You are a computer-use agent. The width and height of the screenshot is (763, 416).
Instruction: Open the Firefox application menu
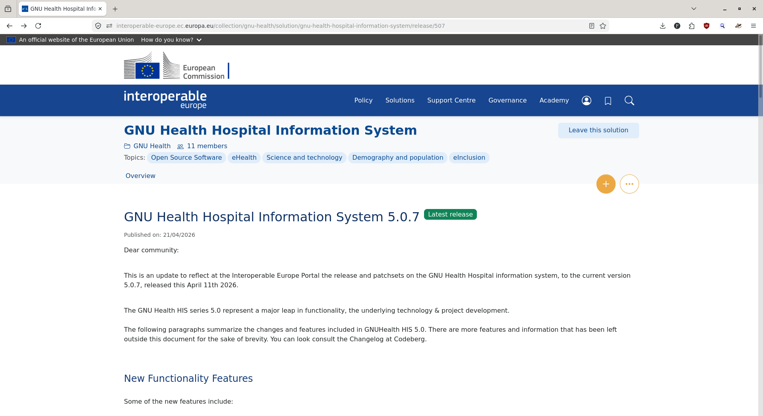[753, 26]
